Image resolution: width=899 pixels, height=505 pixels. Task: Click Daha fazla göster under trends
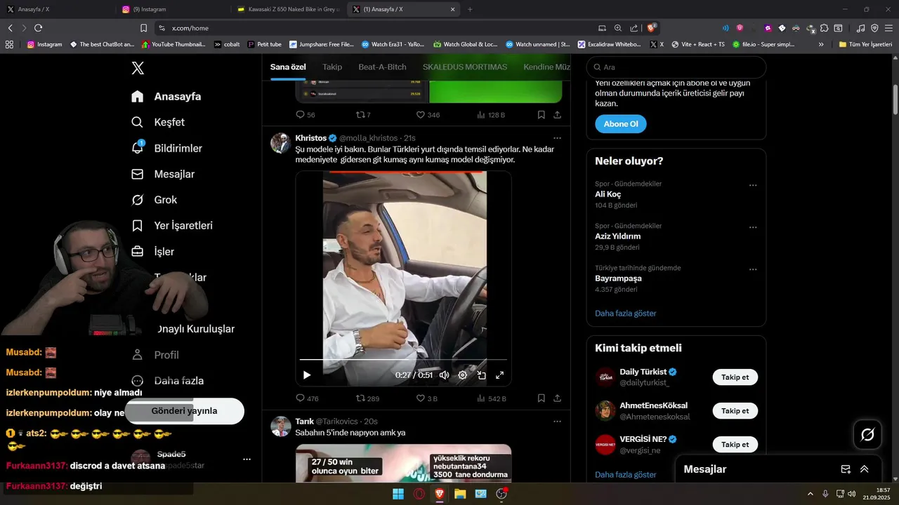pos(626,314)
